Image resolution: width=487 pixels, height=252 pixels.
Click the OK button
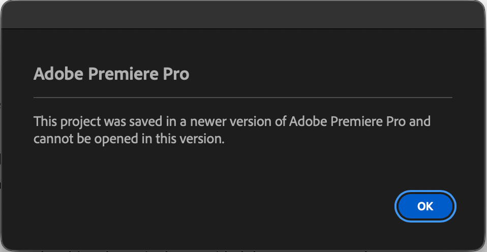pos(425,206)
